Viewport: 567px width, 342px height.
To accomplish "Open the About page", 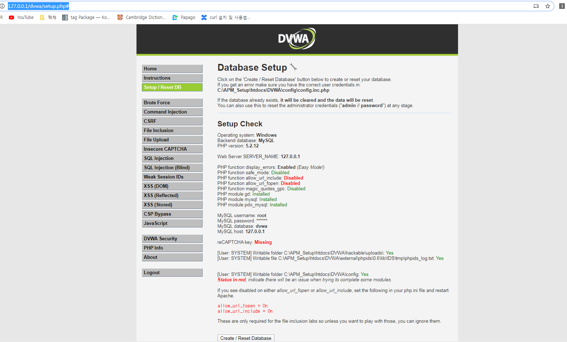I will point(172,257).
